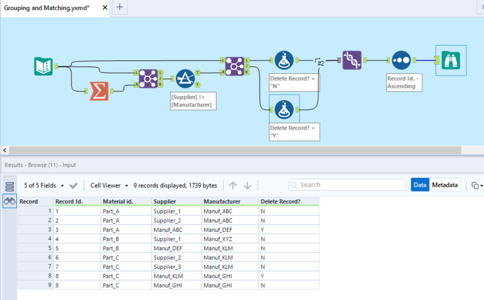
Task: Select Manuf_DEF in the Manufacturer column
Action: pos(230,230)
